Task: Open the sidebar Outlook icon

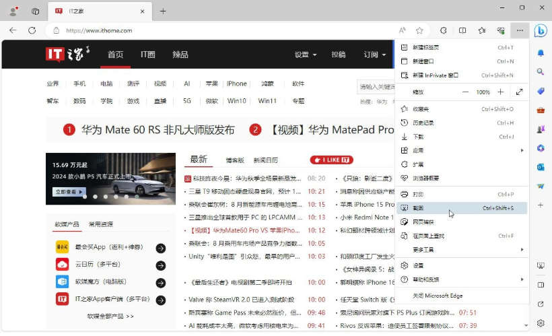Action: coord(541,167)
